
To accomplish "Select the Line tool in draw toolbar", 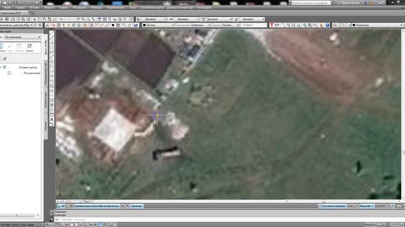I will (x=52, y=33).
